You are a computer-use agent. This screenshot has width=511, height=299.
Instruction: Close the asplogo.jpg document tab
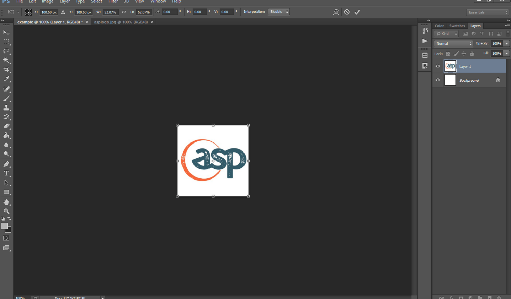[152, 22]
